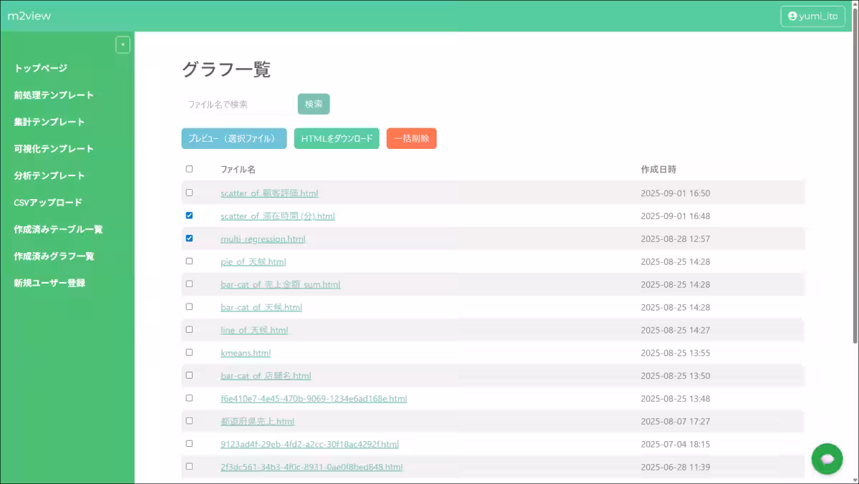
Task: Uncheck the multi_regression.html checkbox
Action: pyautogui.click(x=189, y=238)
